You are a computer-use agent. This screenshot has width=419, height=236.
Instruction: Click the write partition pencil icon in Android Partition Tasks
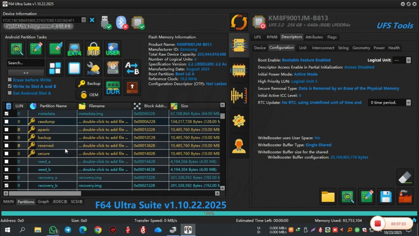point(36,49)
